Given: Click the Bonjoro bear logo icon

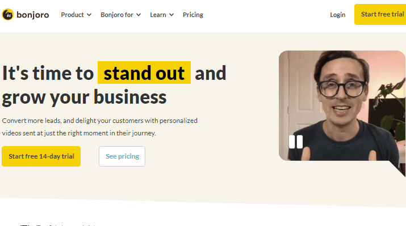Looking at the screenshot, I should pyautogui.click(x=8, y=15).
